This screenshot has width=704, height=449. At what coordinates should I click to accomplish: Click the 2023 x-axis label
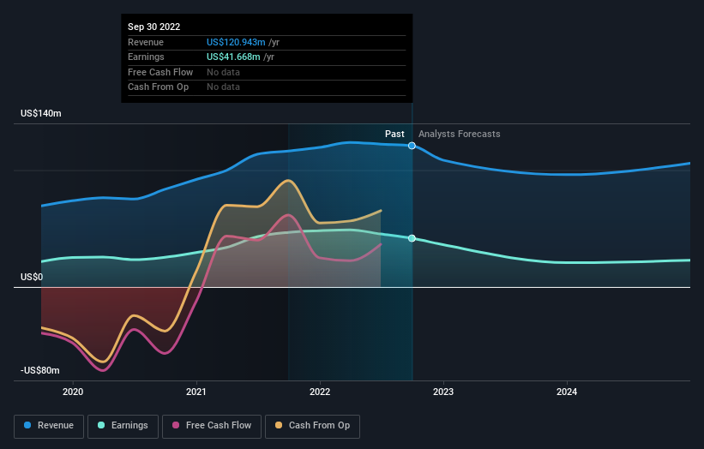point(443,392)
